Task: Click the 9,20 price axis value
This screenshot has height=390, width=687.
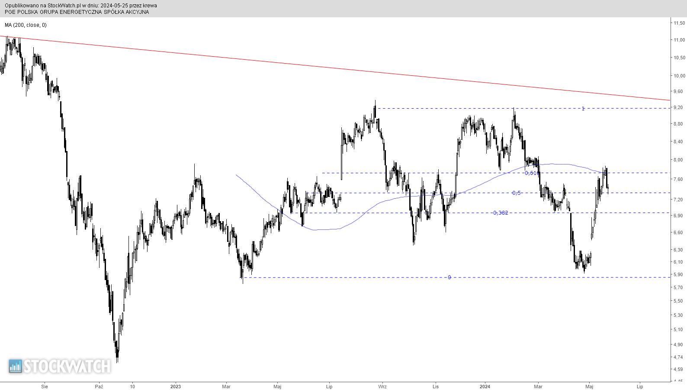Action: click(x=678, y=108)
